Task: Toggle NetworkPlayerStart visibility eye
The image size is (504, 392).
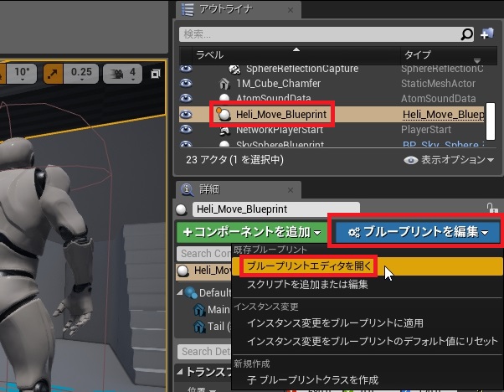Action: point(186,129)
